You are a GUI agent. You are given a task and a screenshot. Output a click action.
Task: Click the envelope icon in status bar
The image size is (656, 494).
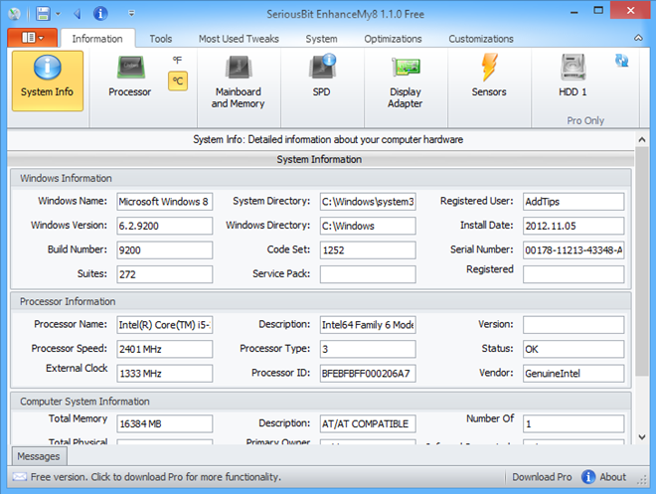[19, 477]
